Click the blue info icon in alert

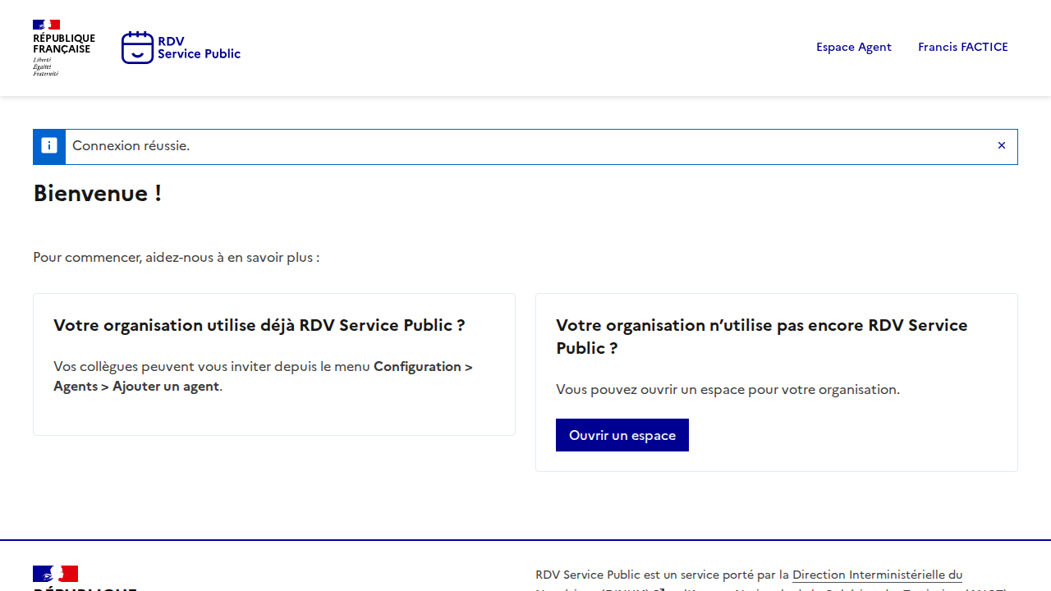pos(49,146)
